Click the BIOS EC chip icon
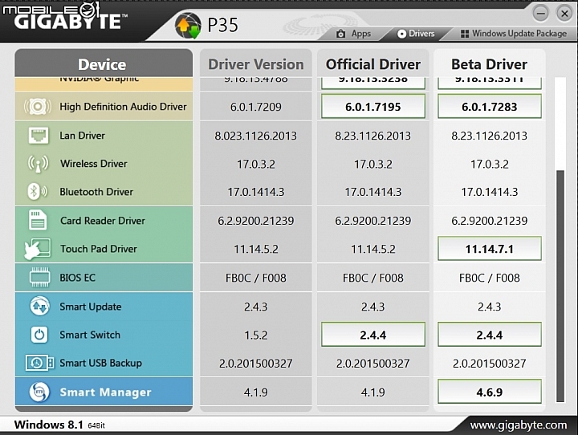The height and width of the screenshot is (435, 578). (39, 277)
